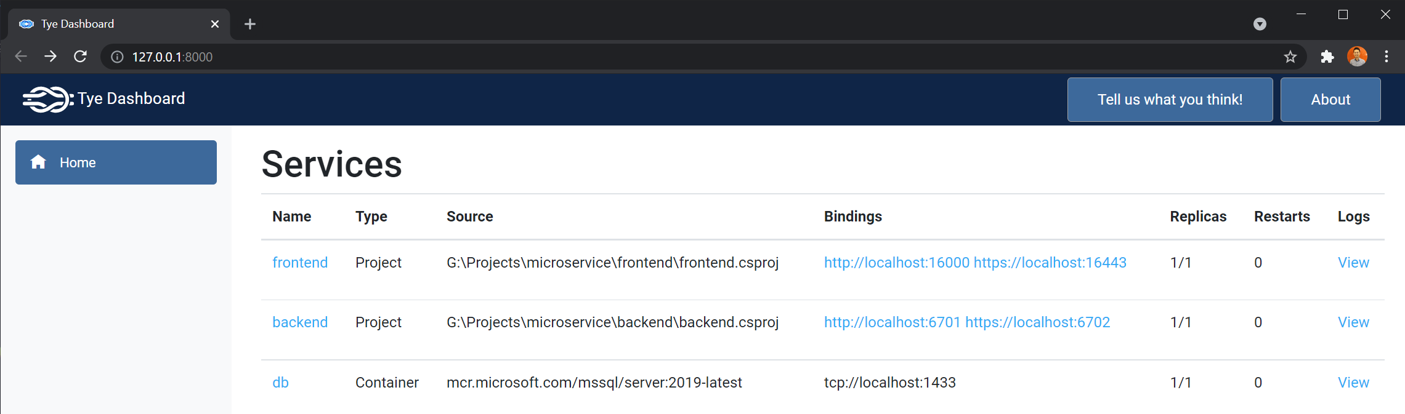Viewport: 1405px width, 414px height.
Task: Click the Tye Dashboard header title
Action: click(131, 98)
